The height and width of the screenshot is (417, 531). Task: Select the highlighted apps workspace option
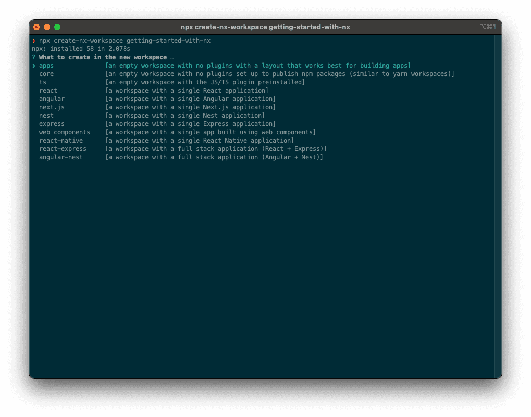pyautogui.click(x=46, y=66)
